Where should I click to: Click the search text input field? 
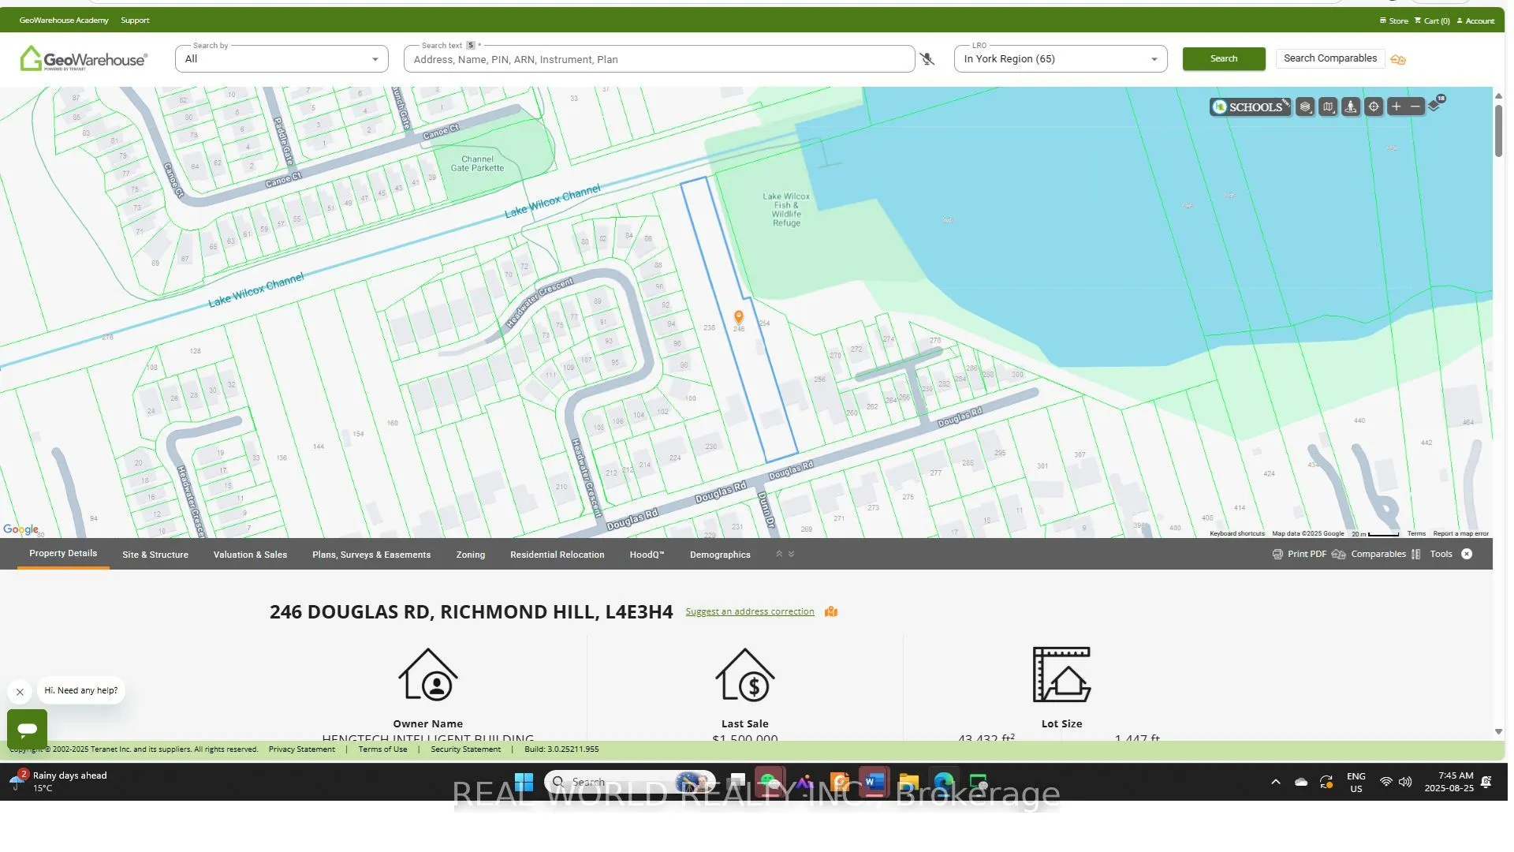tap(659, 59)
